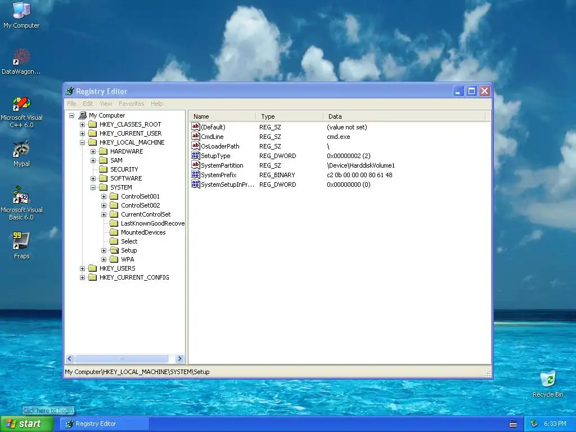Screen dimensions: 576x432
Task: Click the Select key folder icon
Action: (x=114, y=241)
